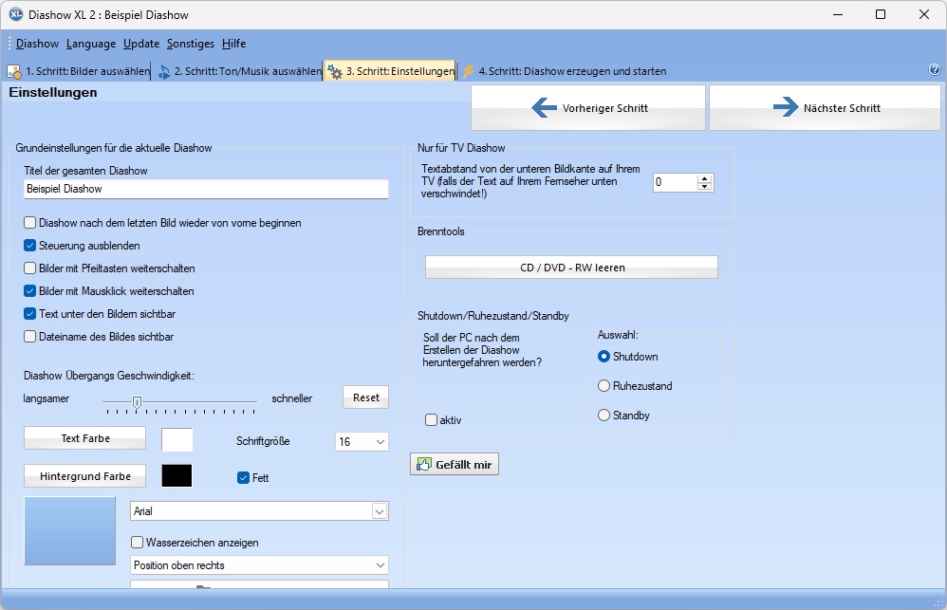Switch to 4. Schritt: Diashow erzeugen tab
Image resolution: width=947 pixels, height=610 pixels.
click(x=565, y=71)
